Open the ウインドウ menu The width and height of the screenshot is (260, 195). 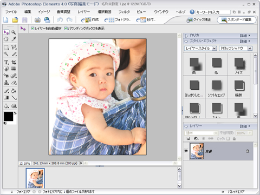tap(161, 12)
